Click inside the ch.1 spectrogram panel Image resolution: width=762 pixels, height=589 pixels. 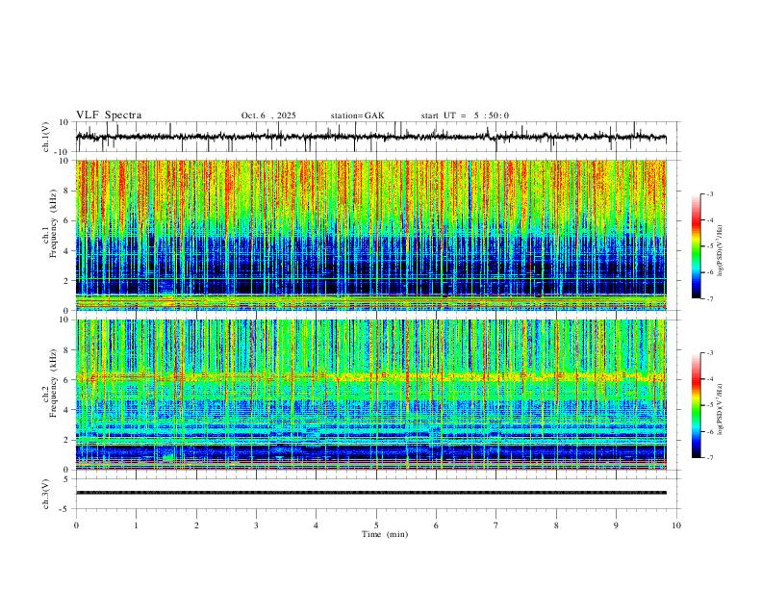[371, 235]
